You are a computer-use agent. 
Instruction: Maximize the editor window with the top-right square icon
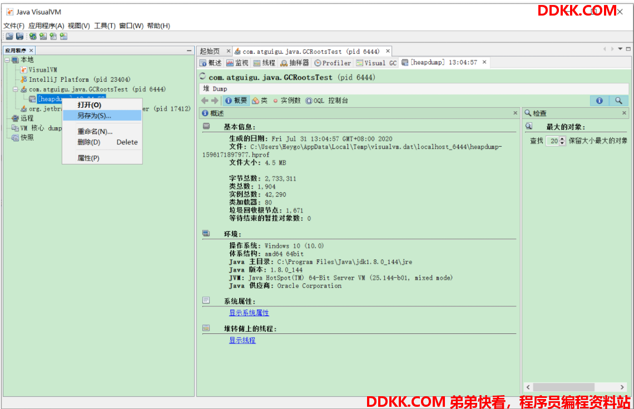628,49
